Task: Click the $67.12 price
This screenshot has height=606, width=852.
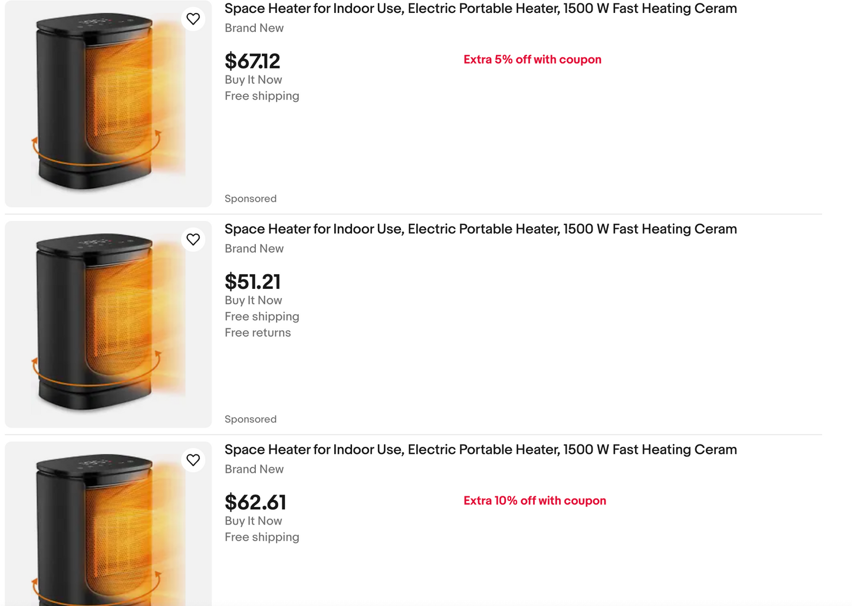Action: 252,61
